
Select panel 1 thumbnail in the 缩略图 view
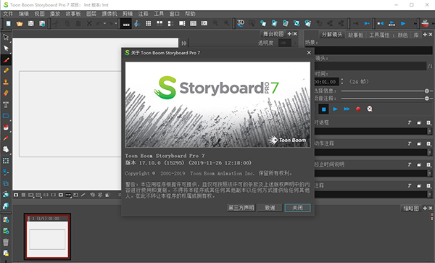click(47, 236)
